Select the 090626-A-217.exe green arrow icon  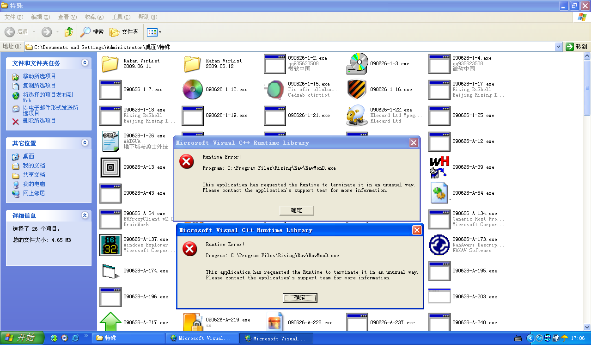pos(110,322)
